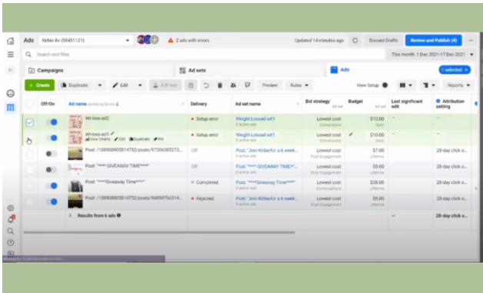Open the hamburger all-tools menu
Screen dimensions: 483x293
(11, 55)
